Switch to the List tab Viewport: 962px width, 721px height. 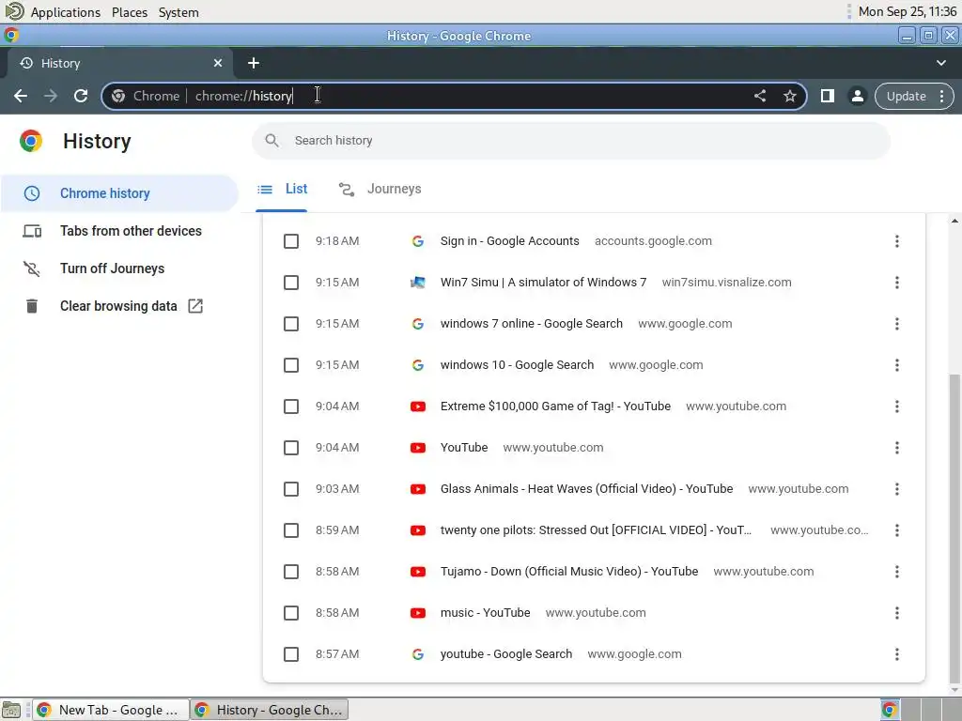[282, 189]
